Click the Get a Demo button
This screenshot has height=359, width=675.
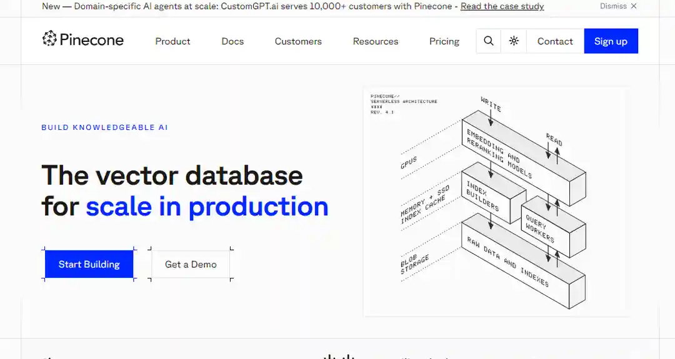pyautogui.click(x=191, y=264)
